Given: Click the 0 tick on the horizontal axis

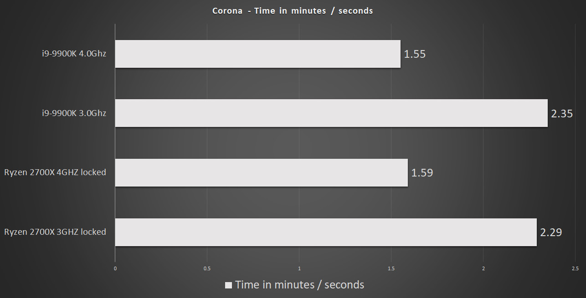Looking at the screenshot, I should pyautogui.click(x=115, y=268).
